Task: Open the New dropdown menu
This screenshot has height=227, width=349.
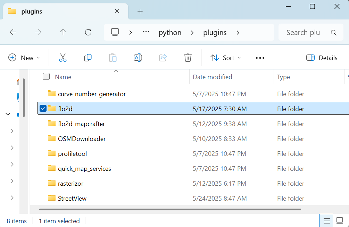Action: click(x=24, y=58)
